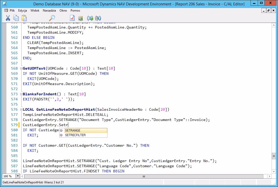Click the method icon beside SETRECFILTER suggestion
Image resolution: width=278 pixels, height=187 pixels.
click(61, 135)
